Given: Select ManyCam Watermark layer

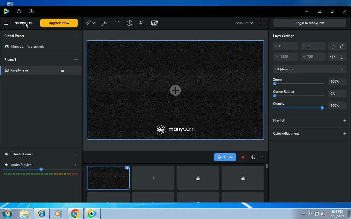Looking at the screenshot, I should [x=41, y=47].
